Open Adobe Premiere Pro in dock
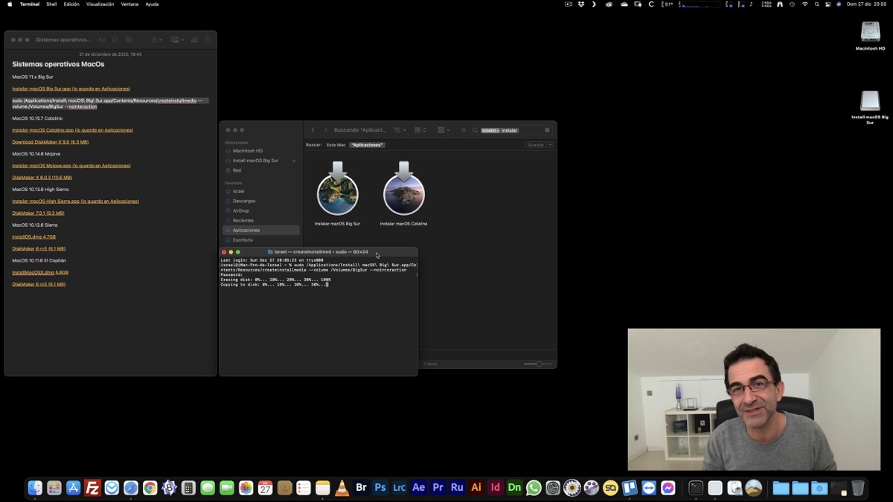Image resolution: width=893 pixels, height=502 pixels. pos(438,488)
